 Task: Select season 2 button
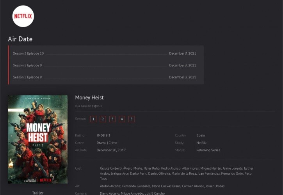click(103, 119)
